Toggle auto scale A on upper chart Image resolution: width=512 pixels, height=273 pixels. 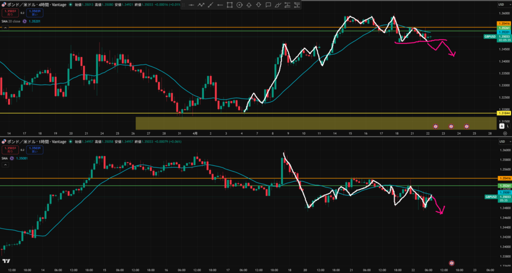(501, 126)
